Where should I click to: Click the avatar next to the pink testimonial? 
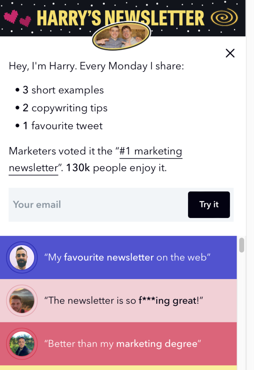click(22, 301)
